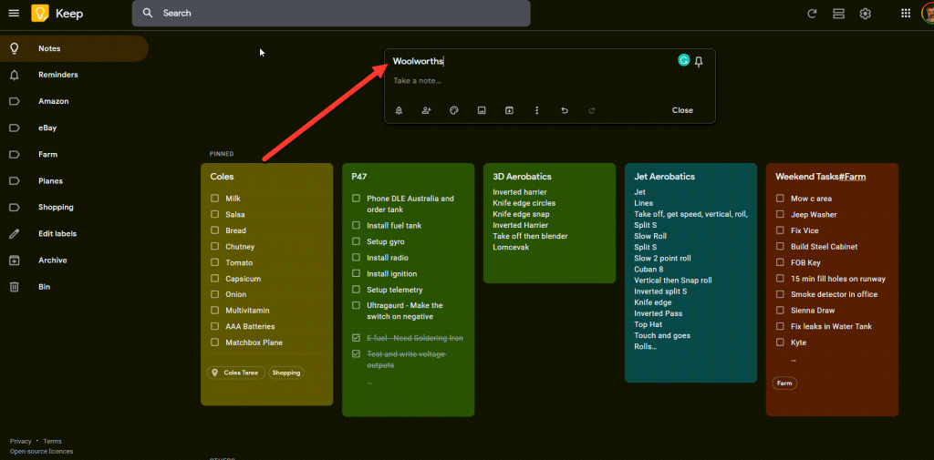The width and height of the screenshot is (934, 460).
Task: Check Smoke detector in office item
Action: (x=780, y=294)
